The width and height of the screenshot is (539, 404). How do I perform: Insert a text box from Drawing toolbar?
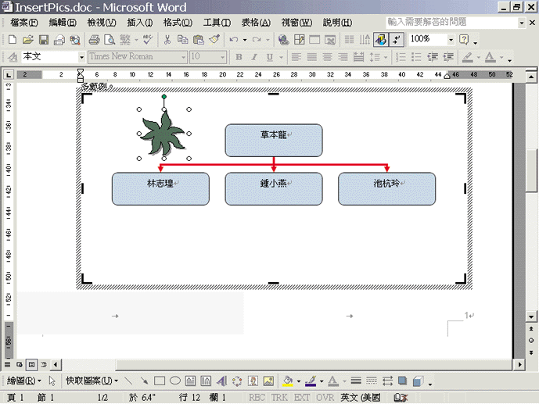click(190, 381)
